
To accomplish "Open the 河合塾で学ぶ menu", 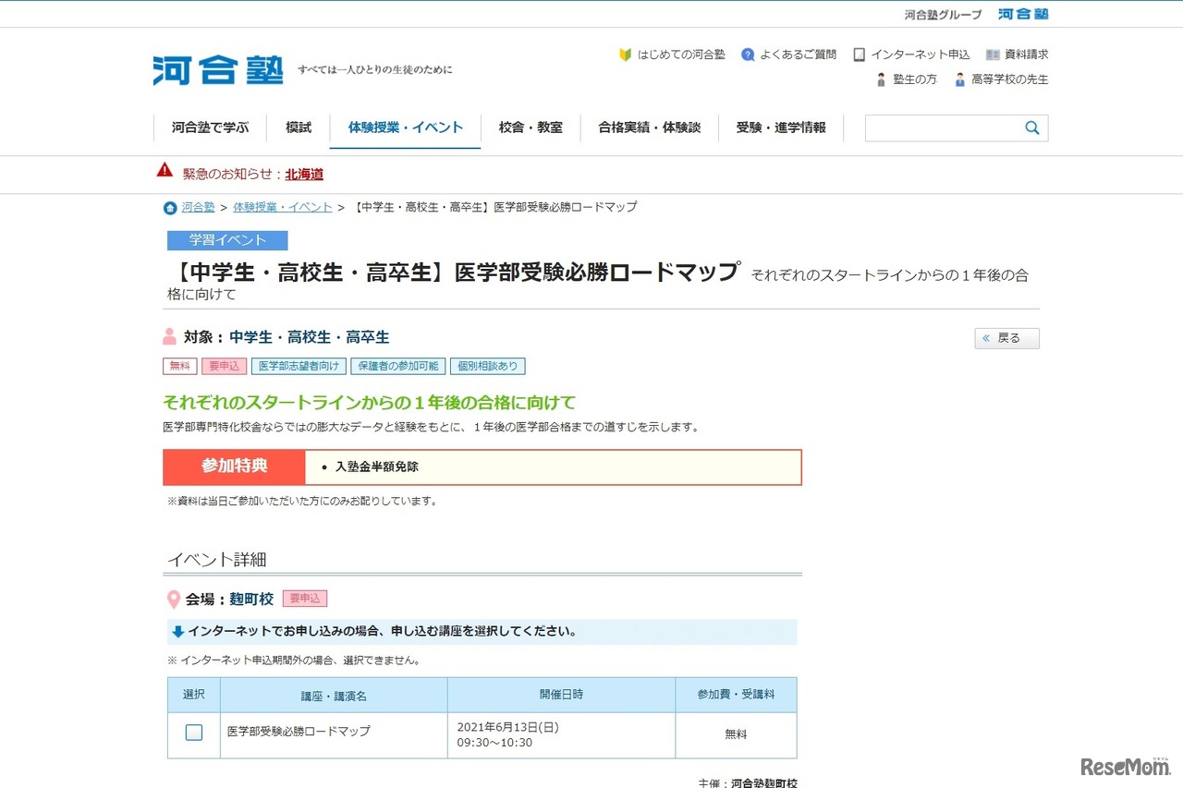I will click(211, 128).
